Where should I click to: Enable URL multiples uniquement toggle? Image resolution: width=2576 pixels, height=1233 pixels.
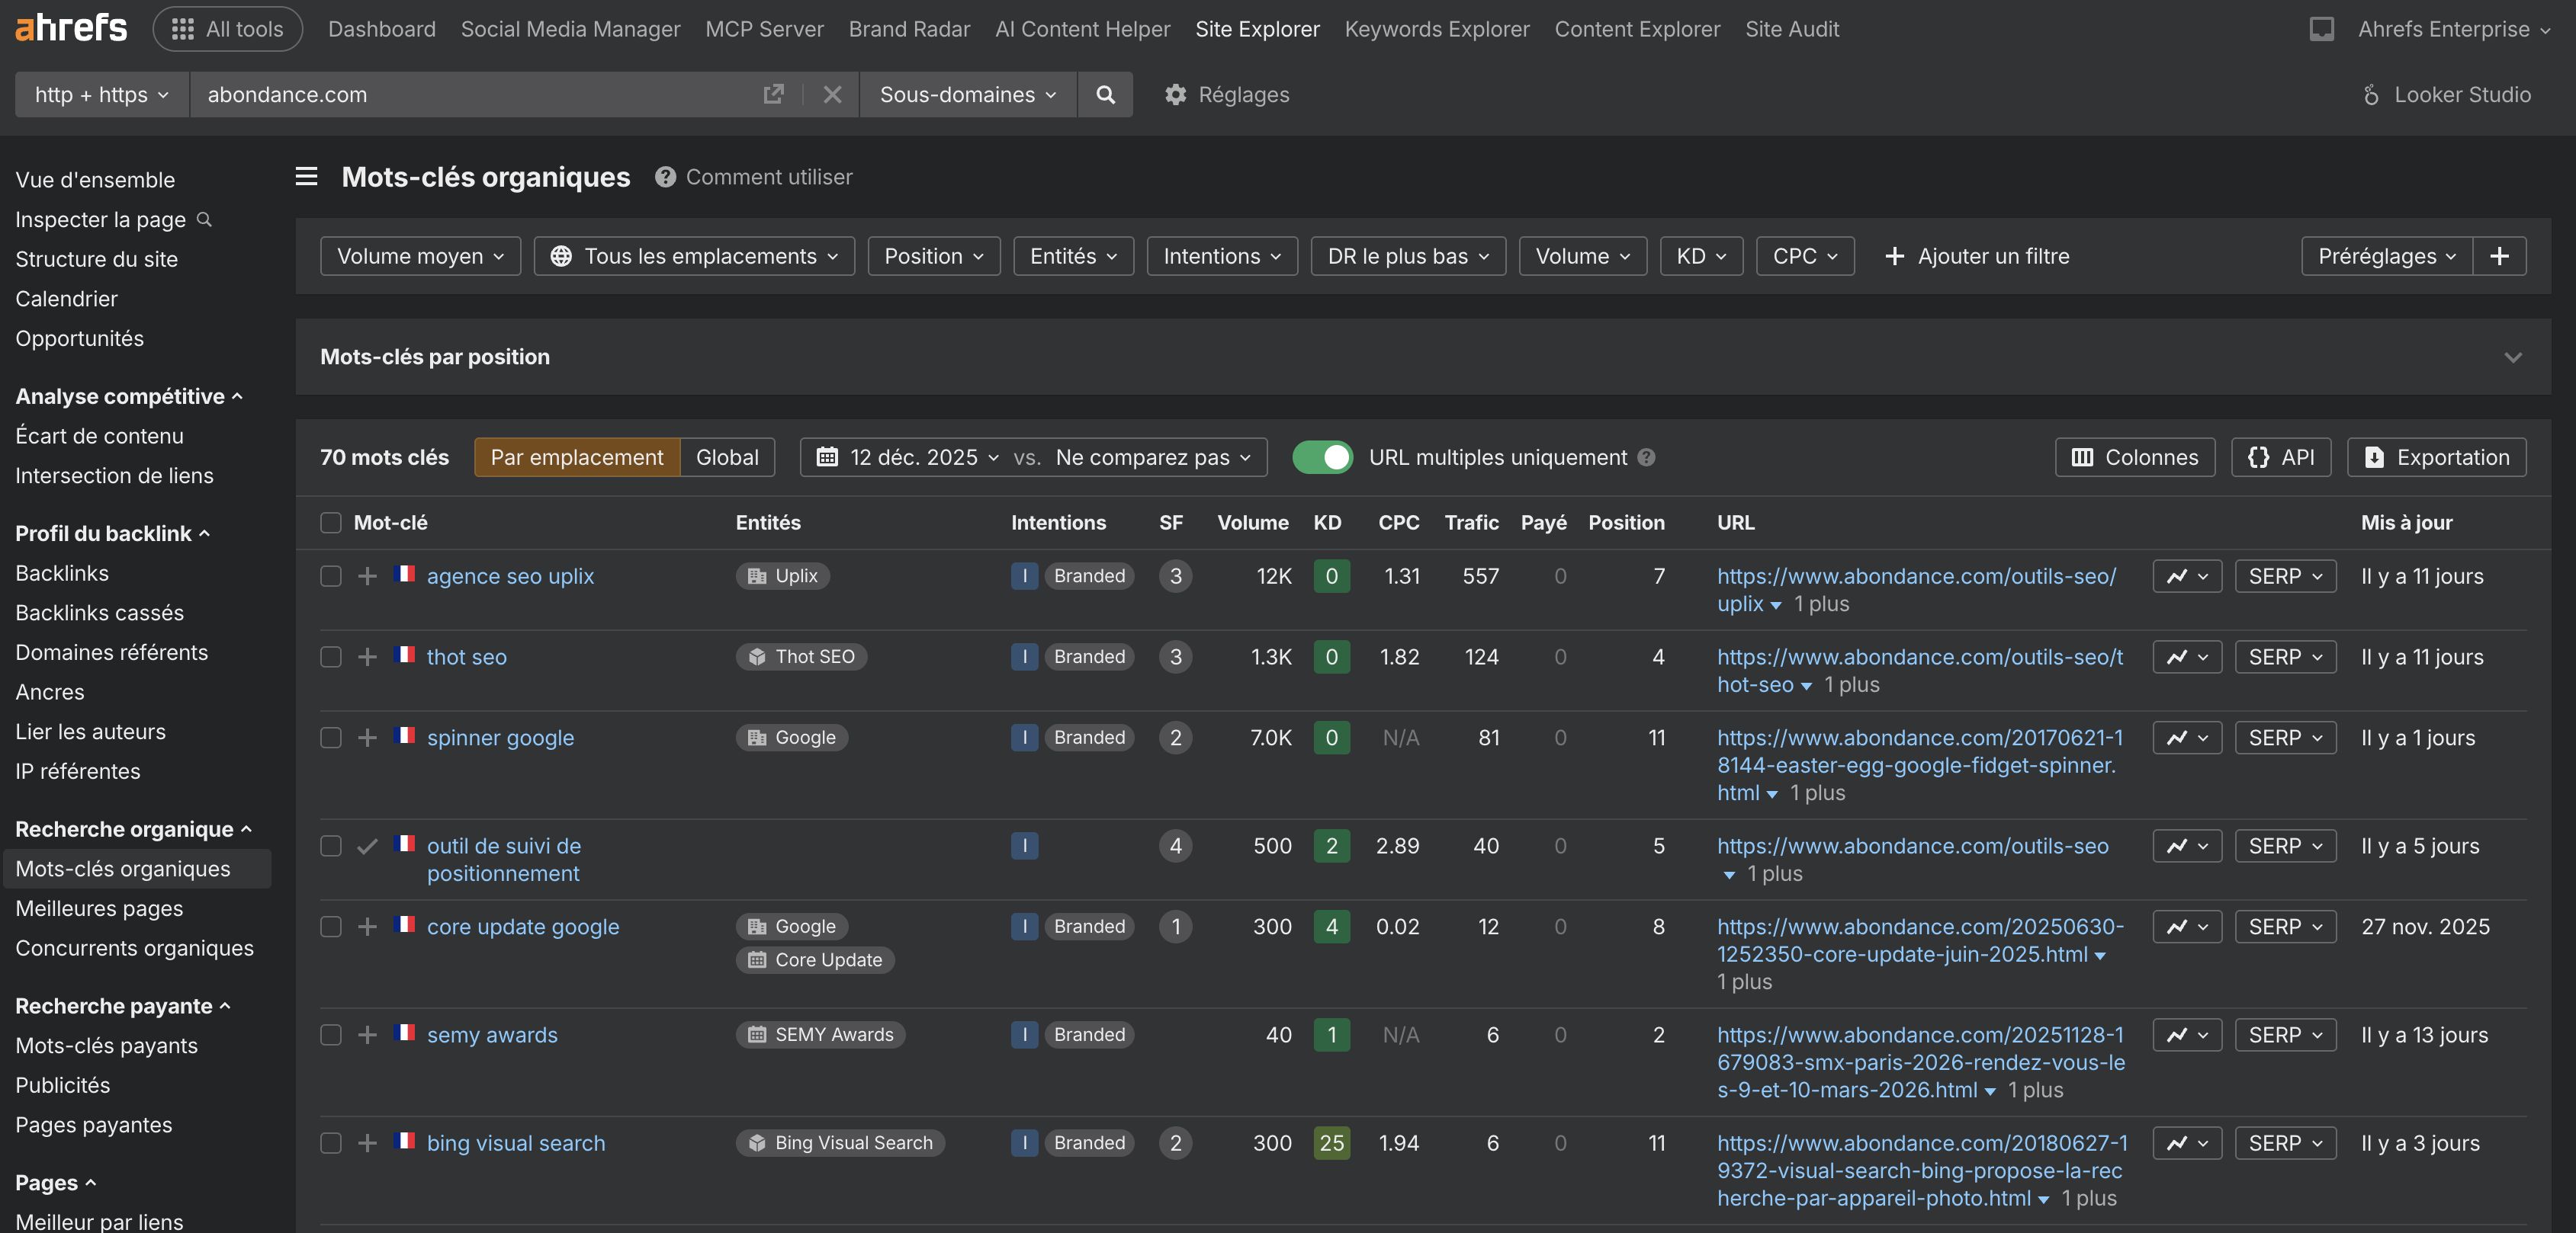(x=1322, y=458)
